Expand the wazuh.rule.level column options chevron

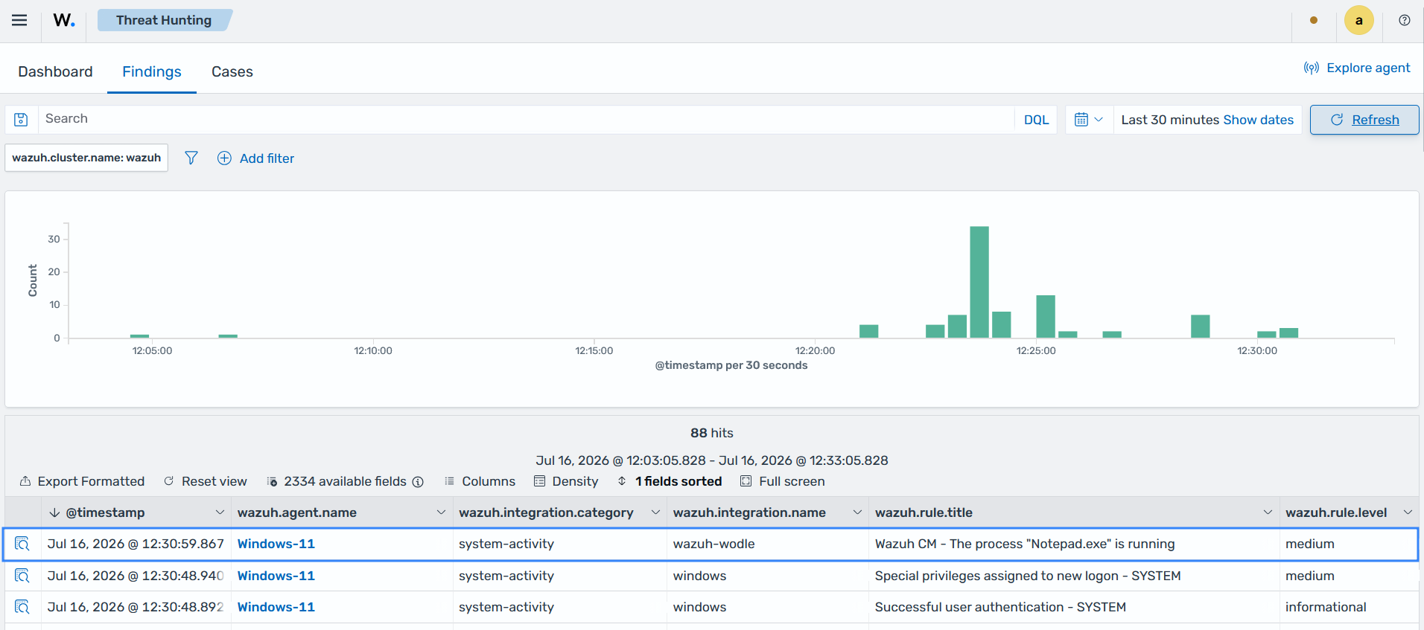tap(1408, 512)
